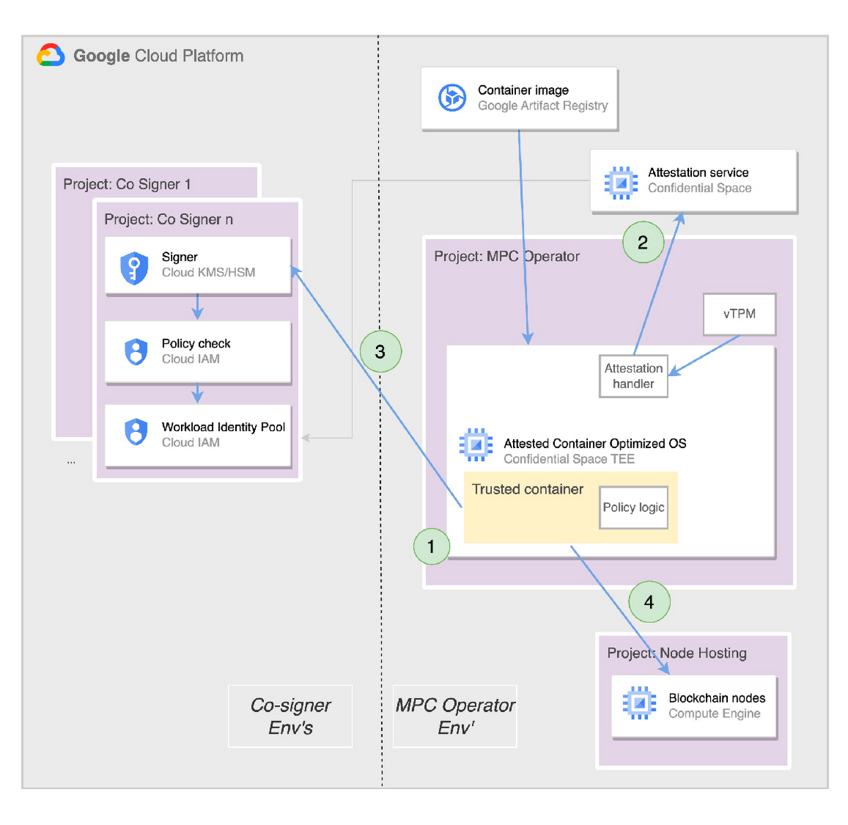The image size is (848, 825).
Task: Click the Attested Container Optimized OS title
Action: [x=595, y=443]
